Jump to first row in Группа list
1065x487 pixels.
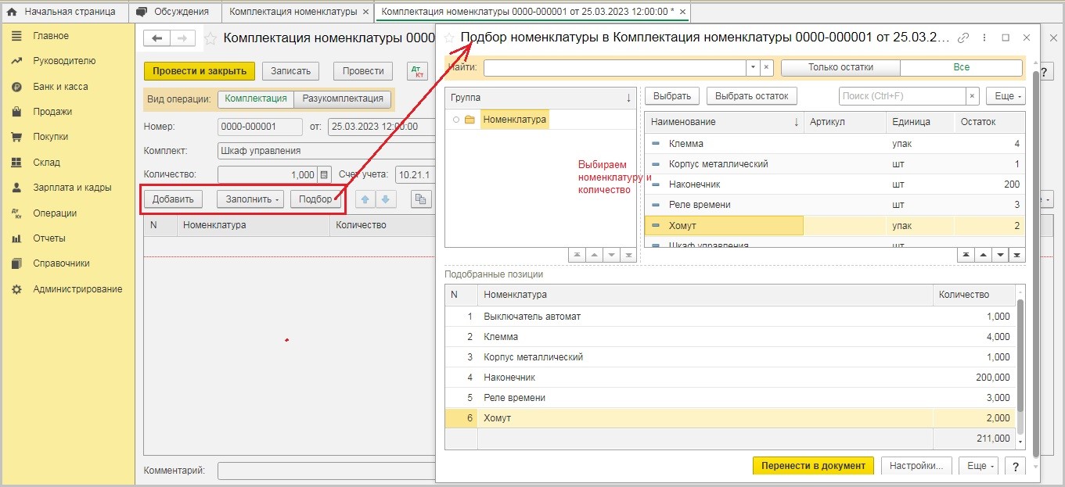coord(577,256)
